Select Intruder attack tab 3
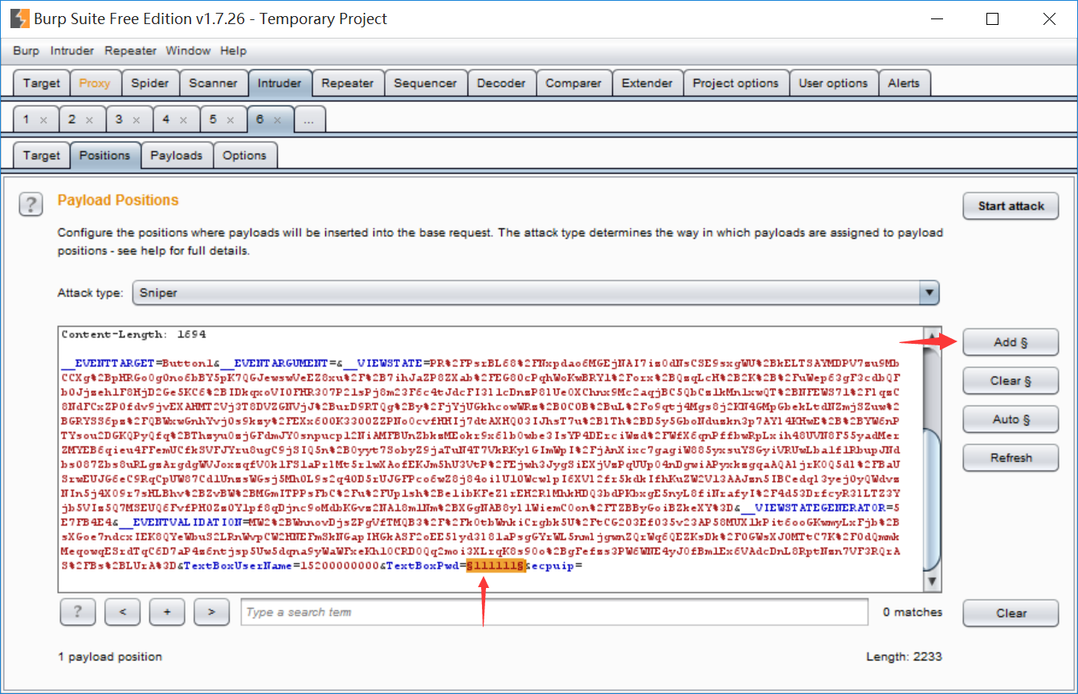 tap(119, 120)
